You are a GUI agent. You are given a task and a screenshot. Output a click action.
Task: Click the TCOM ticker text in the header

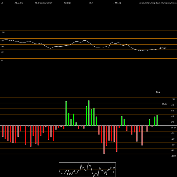click(118, 3)
